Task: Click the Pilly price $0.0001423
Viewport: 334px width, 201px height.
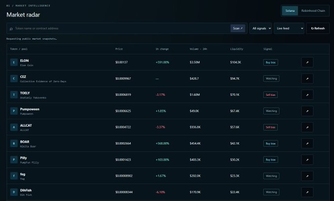Action: coord(123,159)
